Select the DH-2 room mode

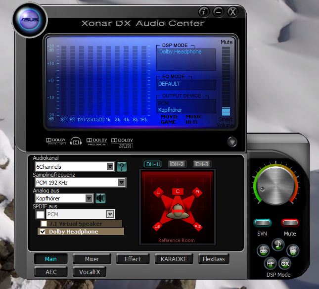click(x=177, y=164)
